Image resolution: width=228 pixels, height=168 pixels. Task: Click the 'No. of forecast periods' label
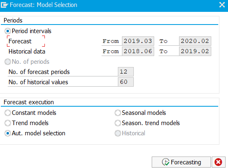(x=39, y=72)
